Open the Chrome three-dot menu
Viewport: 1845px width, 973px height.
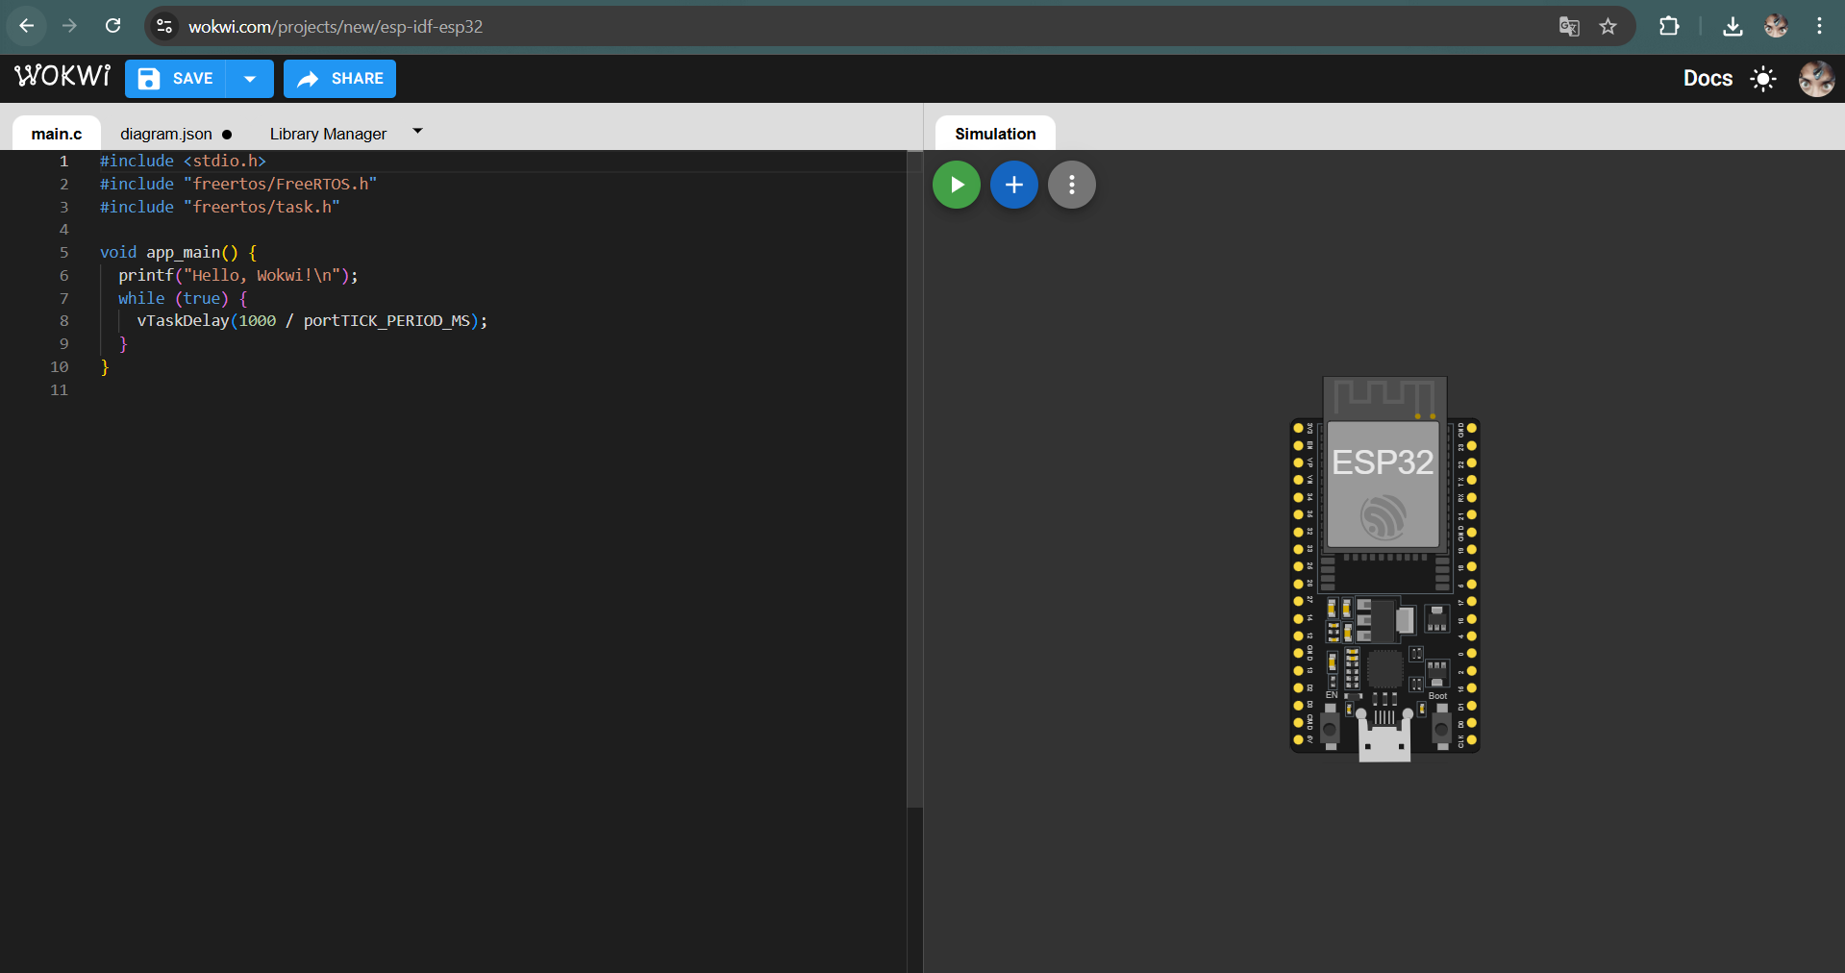pos(1819,26)
